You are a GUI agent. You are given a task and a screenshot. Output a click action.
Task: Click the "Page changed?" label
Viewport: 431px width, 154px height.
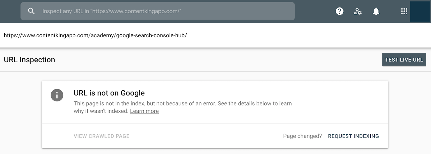302,136
